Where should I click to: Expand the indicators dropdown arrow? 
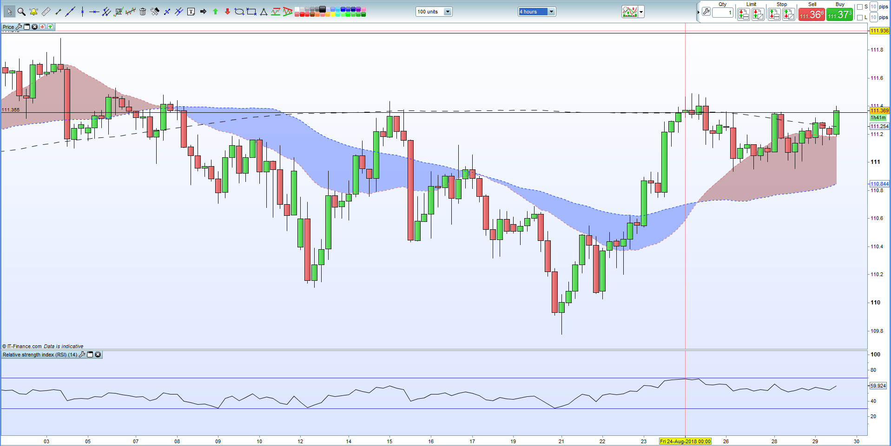[x=642, y=12]
